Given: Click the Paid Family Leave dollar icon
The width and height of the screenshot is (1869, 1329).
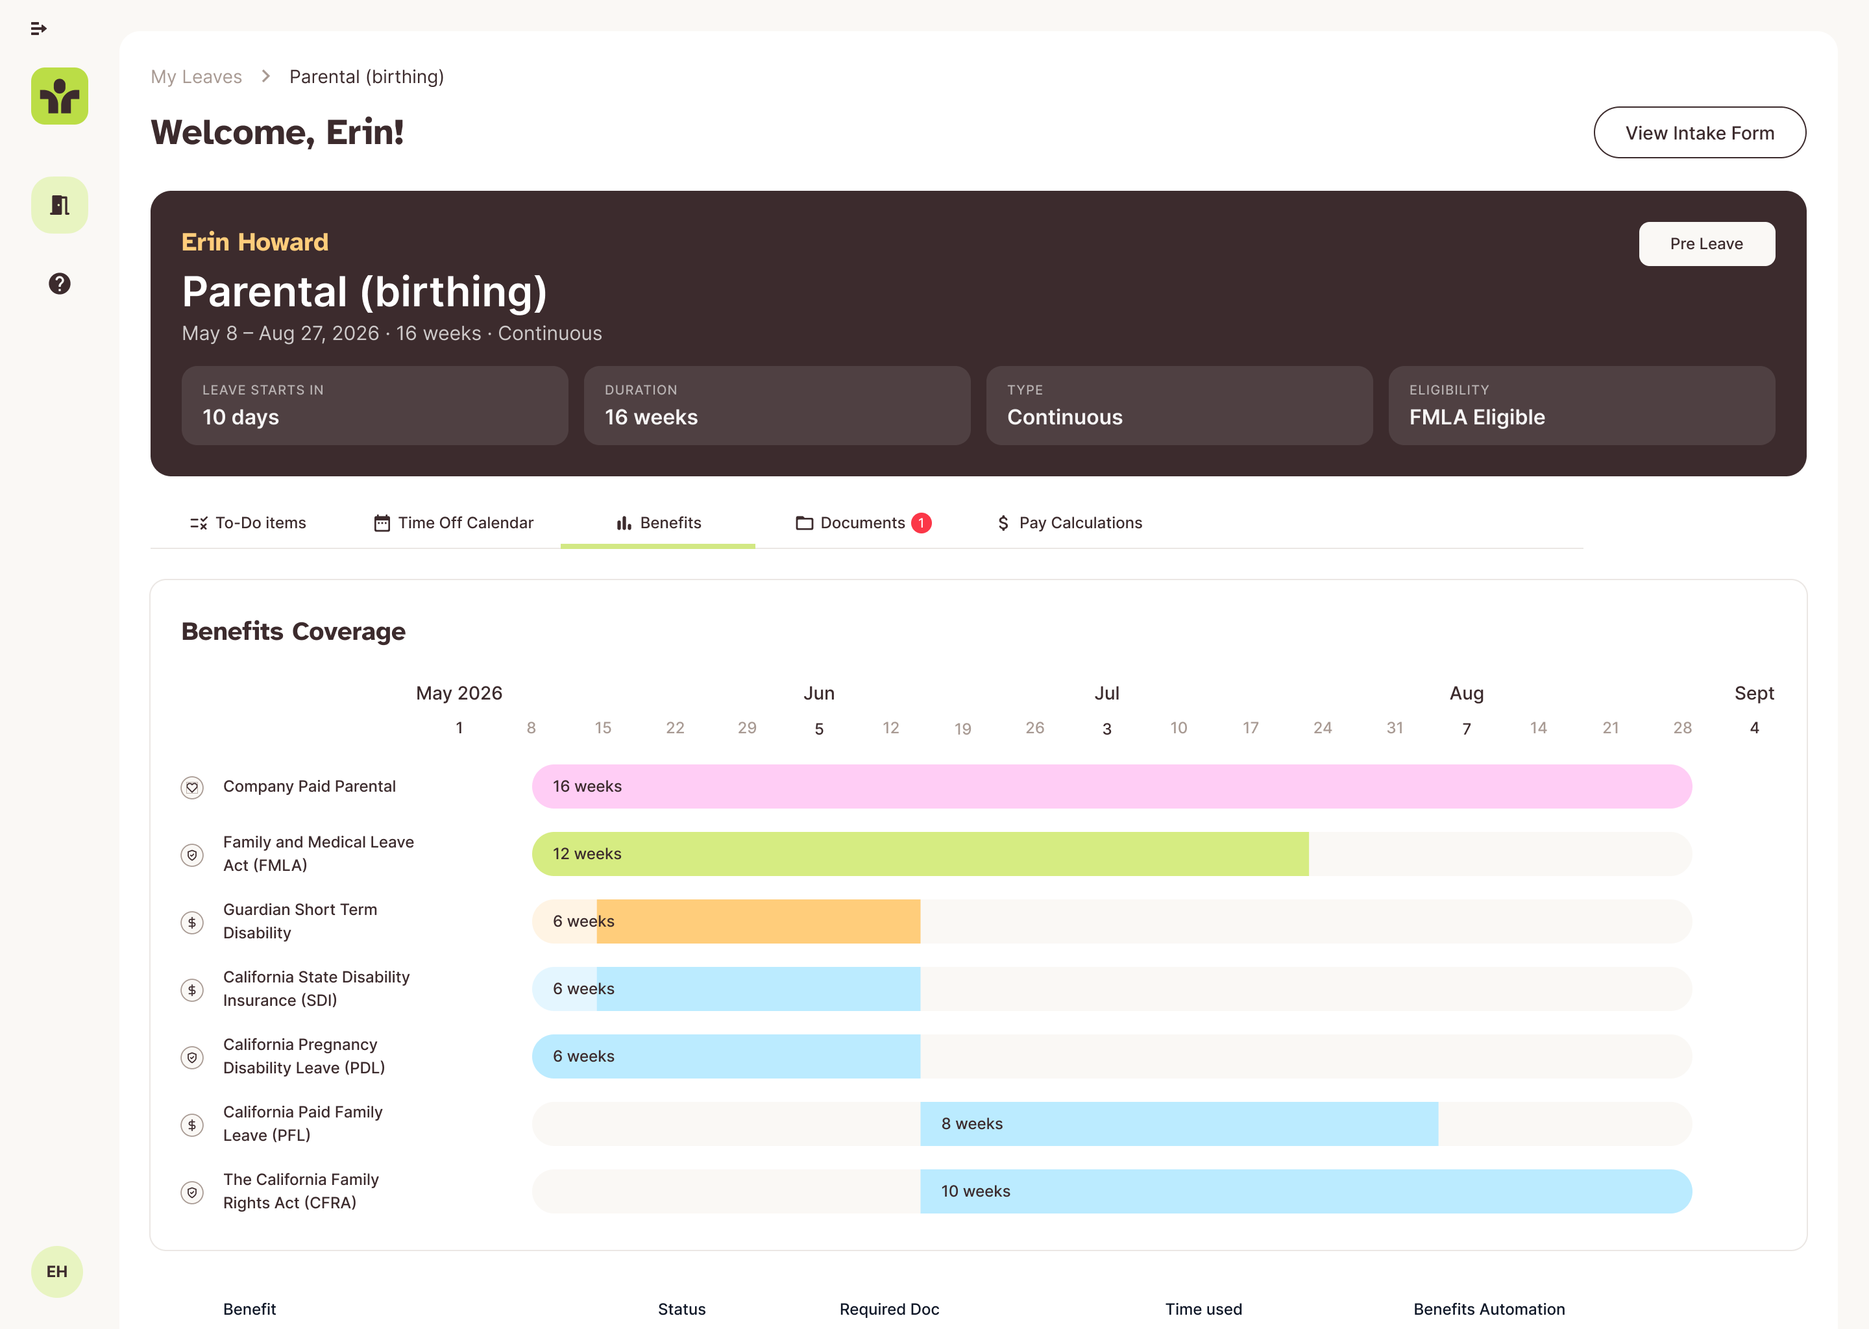Looking at the screenshot, I should pos(192,1125).
